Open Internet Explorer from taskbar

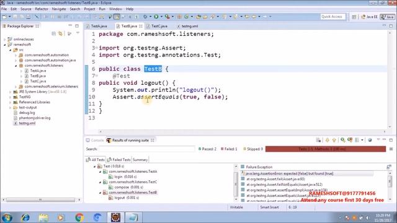coord(25,217)
